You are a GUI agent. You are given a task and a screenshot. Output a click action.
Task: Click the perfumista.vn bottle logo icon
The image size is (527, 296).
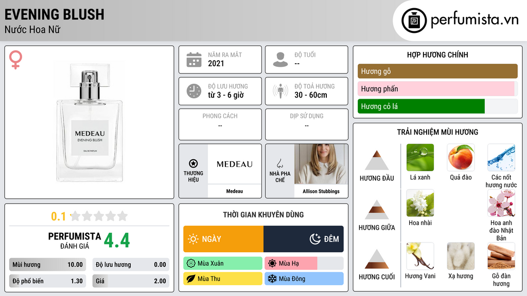click(414, 21)
